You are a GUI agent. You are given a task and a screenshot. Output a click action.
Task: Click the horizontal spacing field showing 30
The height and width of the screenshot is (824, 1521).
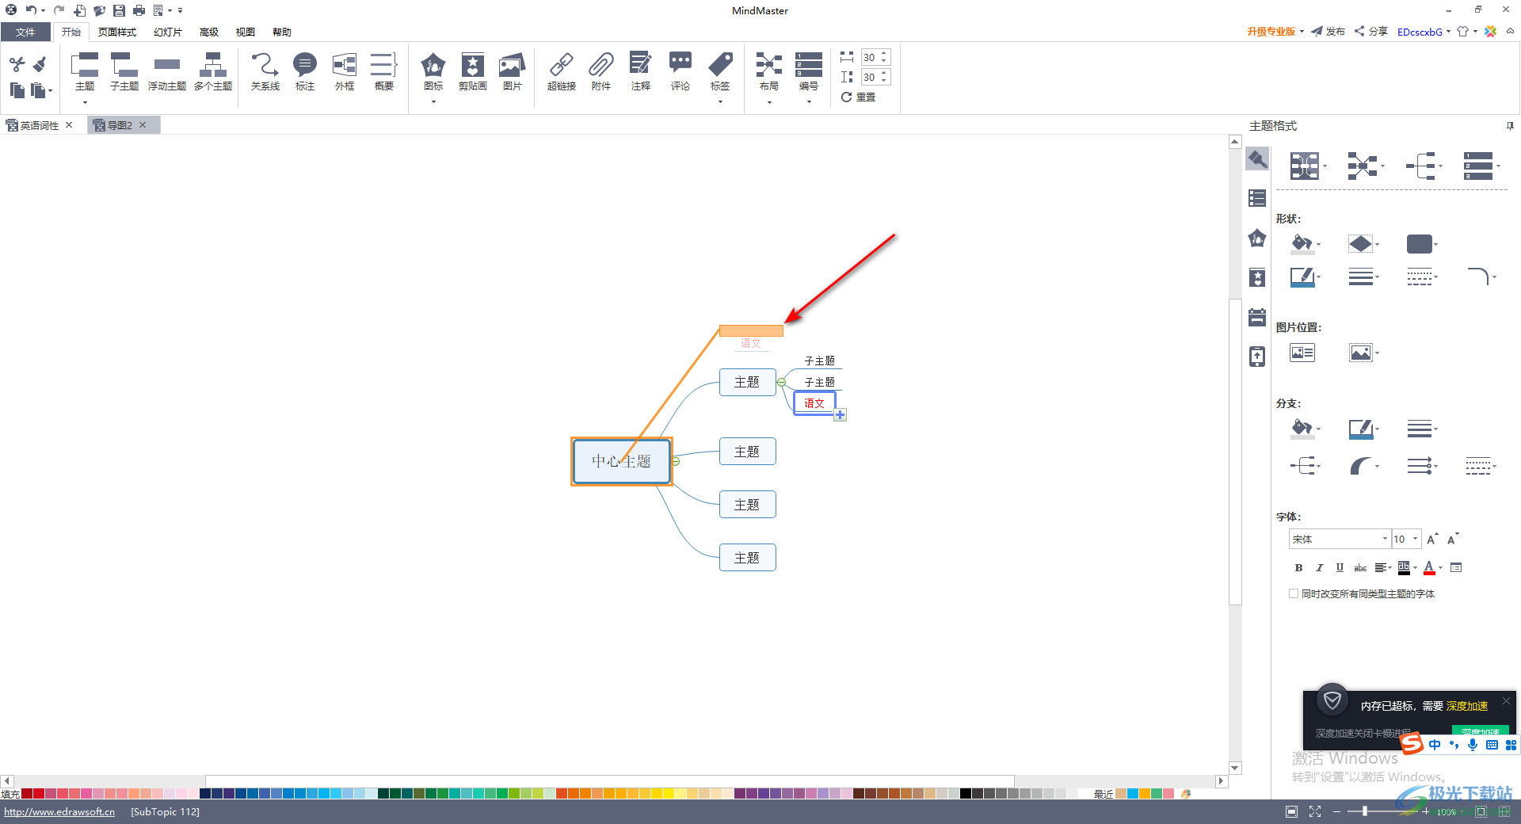[871, 57]
